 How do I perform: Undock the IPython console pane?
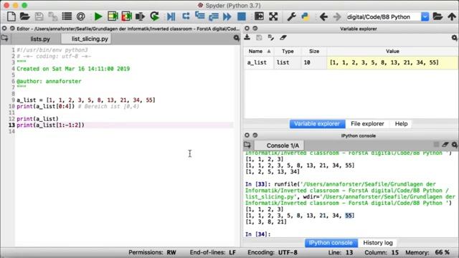click(x=255, y=135)
